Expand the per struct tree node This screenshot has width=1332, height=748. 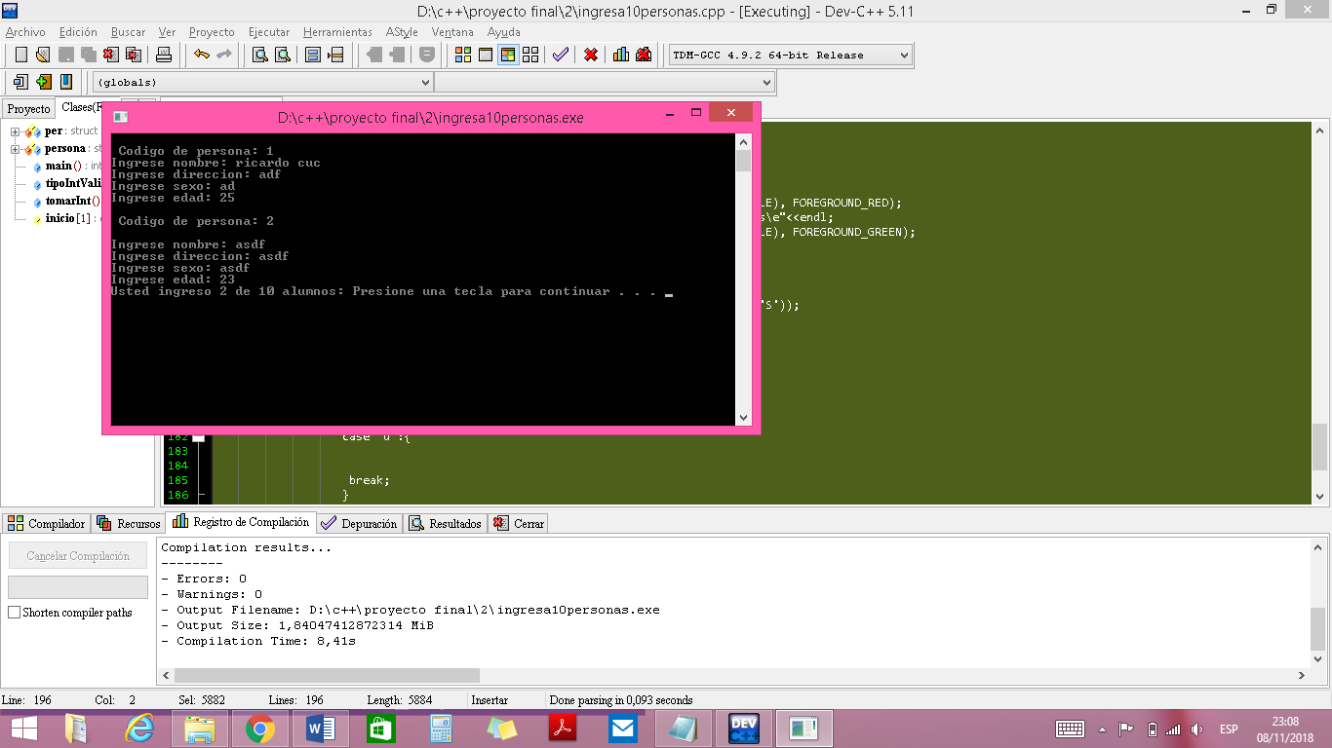[16, 131]
